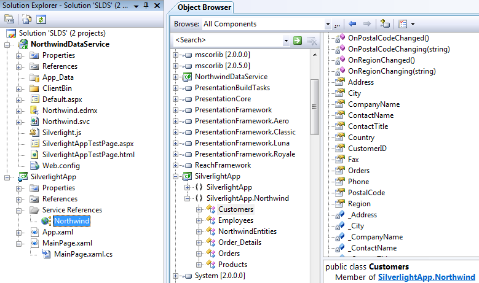The height and width of the screenshot is (283, 479).
Task: Open the Browse All Components dropdown
Action: 328,24
